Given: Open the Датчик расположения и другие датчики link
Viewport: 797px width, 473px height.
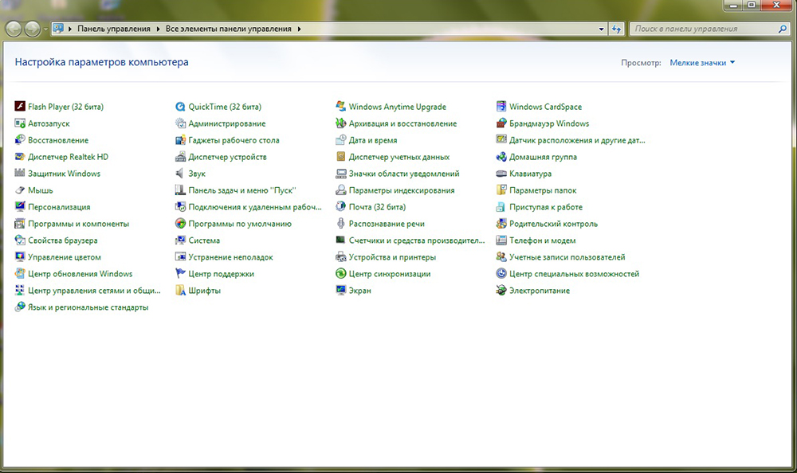Looking at the screenshot, I should click(577, 140).
